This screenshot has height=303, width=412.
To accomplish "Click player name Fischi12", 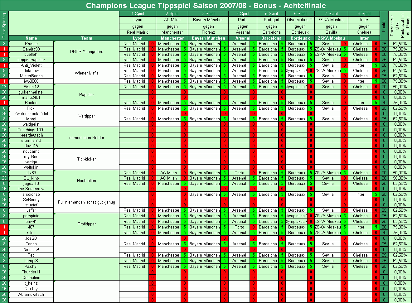I will coord(31,87).
